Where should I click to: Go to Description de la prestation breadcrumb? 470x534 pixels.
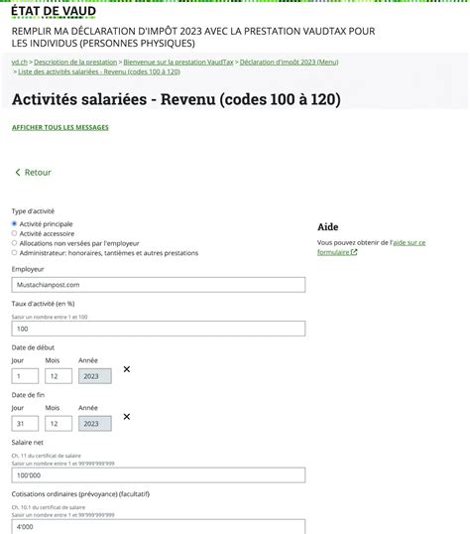click(75, 62)
